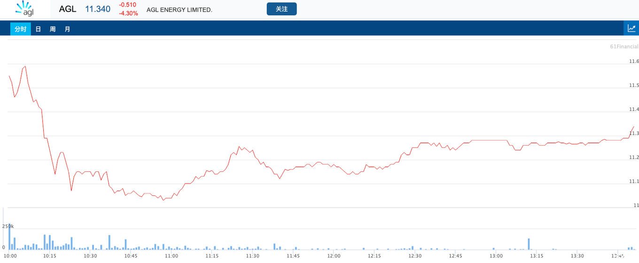Switch to the 日 daily chart tab

click(x=39, y=29)
